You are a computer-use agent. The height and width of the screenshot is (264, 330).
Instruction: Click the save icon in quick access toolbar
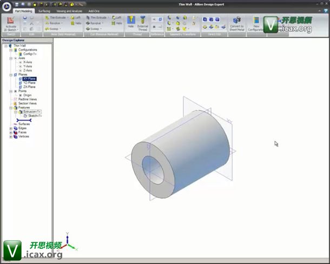17,4
